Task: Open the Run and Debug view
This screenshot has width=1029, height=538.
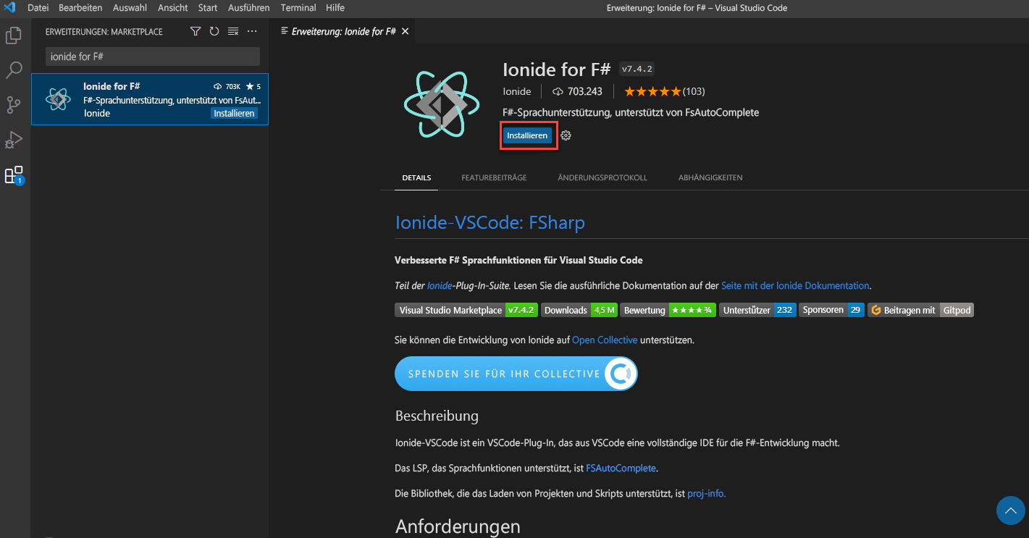Action: pos(13,139)
